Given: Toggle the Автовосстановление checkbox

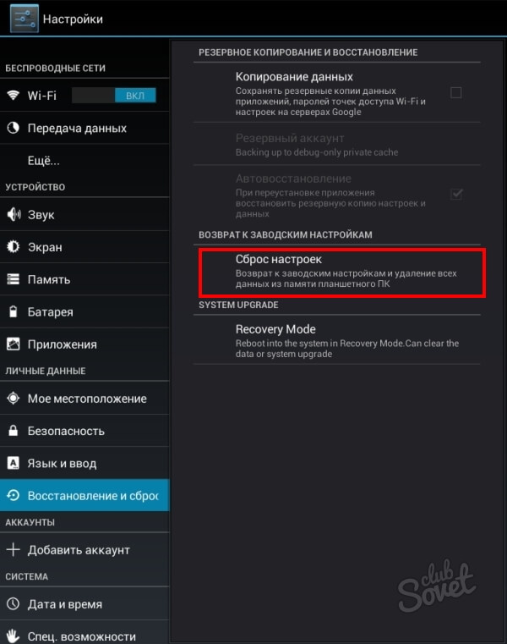Looking at the screenshot, I should click(x=456, y=193).
